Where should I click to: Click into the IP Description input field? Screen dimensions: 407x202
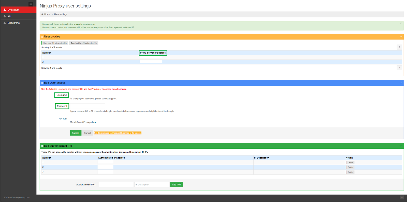(x=152, y=184)
